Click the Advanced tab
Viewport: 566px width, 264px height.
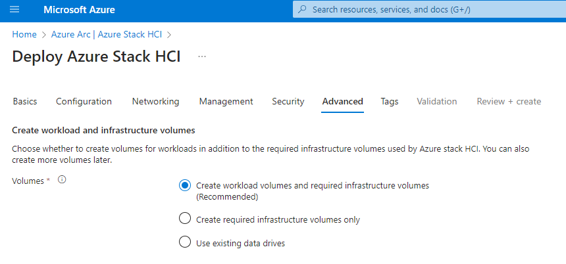click(x=342, y=101)
